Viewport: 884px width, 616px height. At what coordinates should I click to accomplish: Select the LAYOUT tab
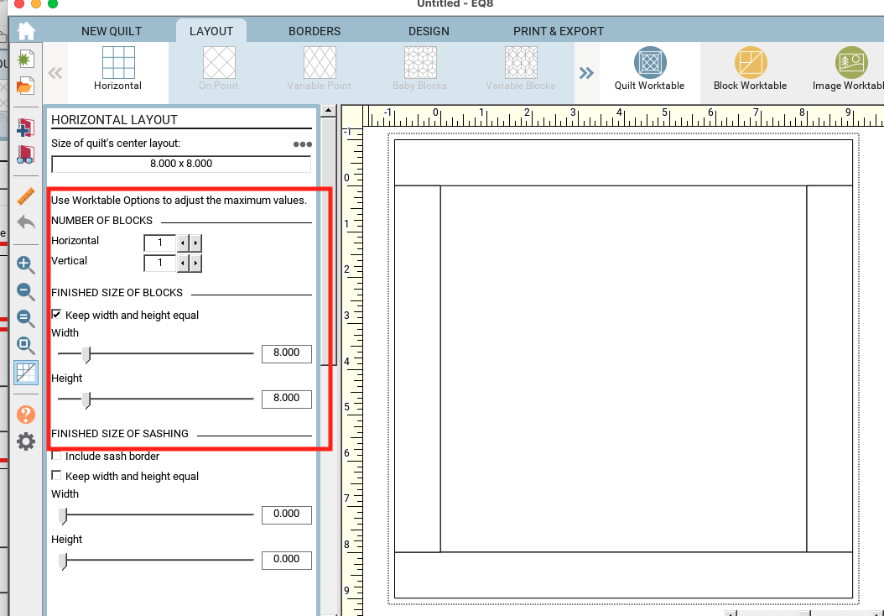pos(211,31)
